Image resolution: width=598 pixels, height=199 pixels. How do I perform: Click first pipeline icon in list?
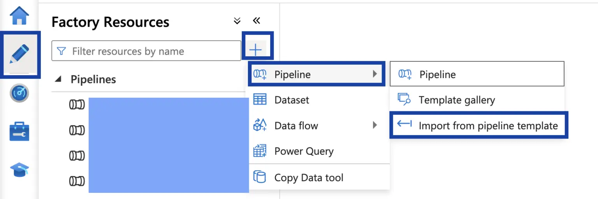tap(77, 105)
